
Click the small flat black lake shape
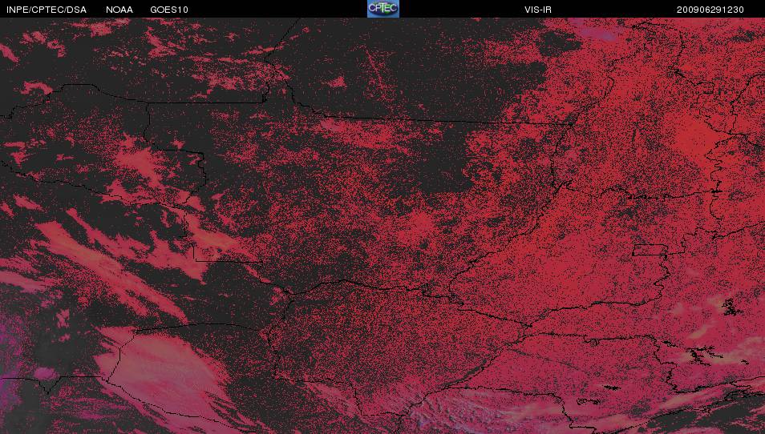click(612, 388)
